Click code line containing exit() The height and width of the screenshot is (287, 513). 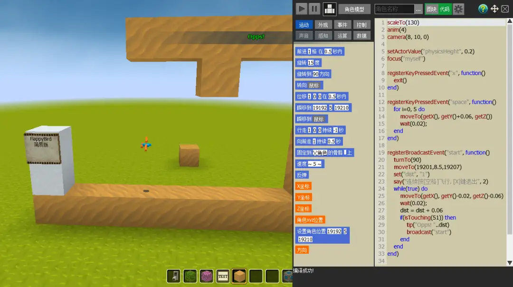click(400, 80)
